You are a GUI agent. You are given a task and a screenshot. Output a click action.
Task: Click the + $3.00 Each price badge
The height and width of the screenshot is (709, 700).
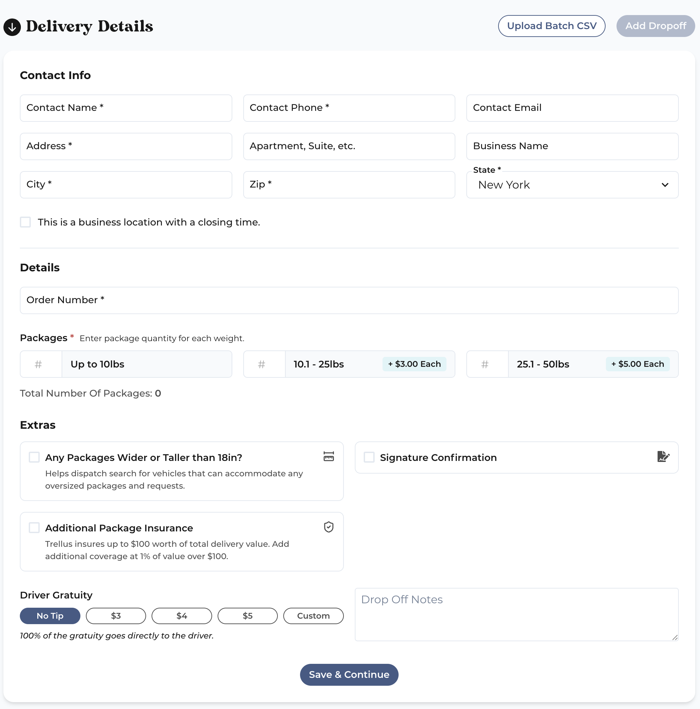(x=414, y=364)
